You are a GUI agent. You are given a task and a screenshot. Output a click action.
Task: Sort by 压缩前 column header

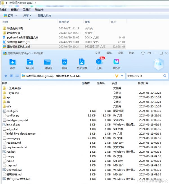pos(86,83)
